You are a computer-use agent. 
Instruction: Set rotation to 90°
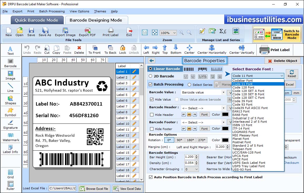(180, 140)
